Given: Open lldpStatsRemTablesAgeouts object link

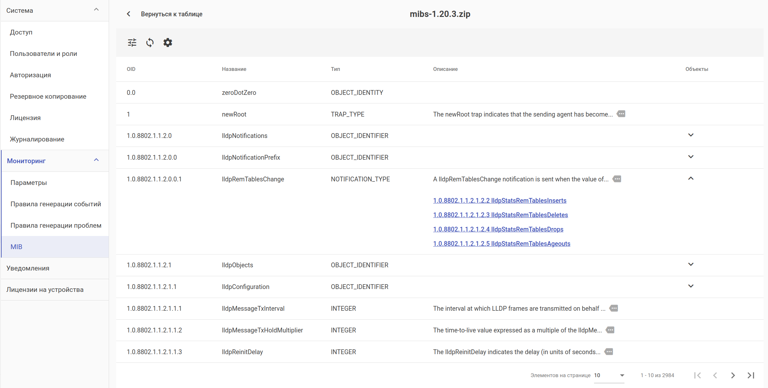Looking at the screenshot, I should coord(501,244).
